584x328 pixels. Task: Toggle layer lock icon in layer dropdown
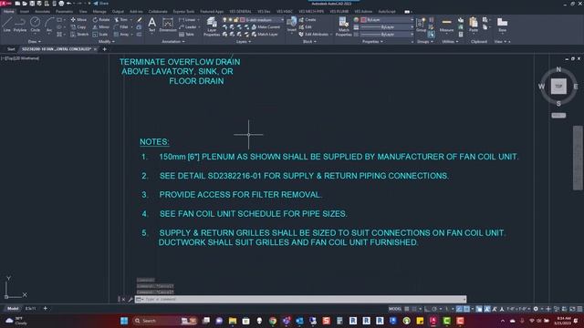pyautogui.click(x=235, y=19)
